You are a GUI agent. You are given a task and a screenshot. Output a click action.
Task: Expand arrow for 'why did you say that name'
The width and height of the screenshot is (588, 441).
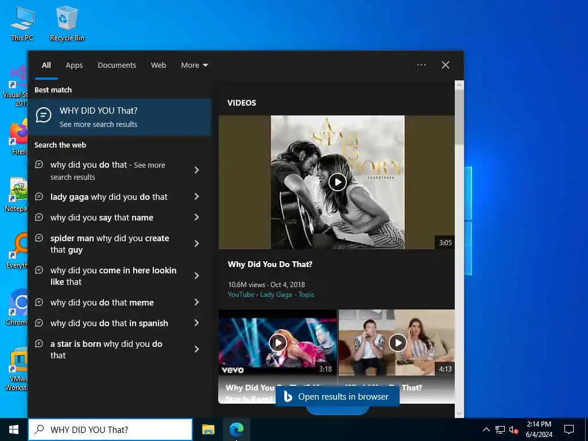point(196,217)
